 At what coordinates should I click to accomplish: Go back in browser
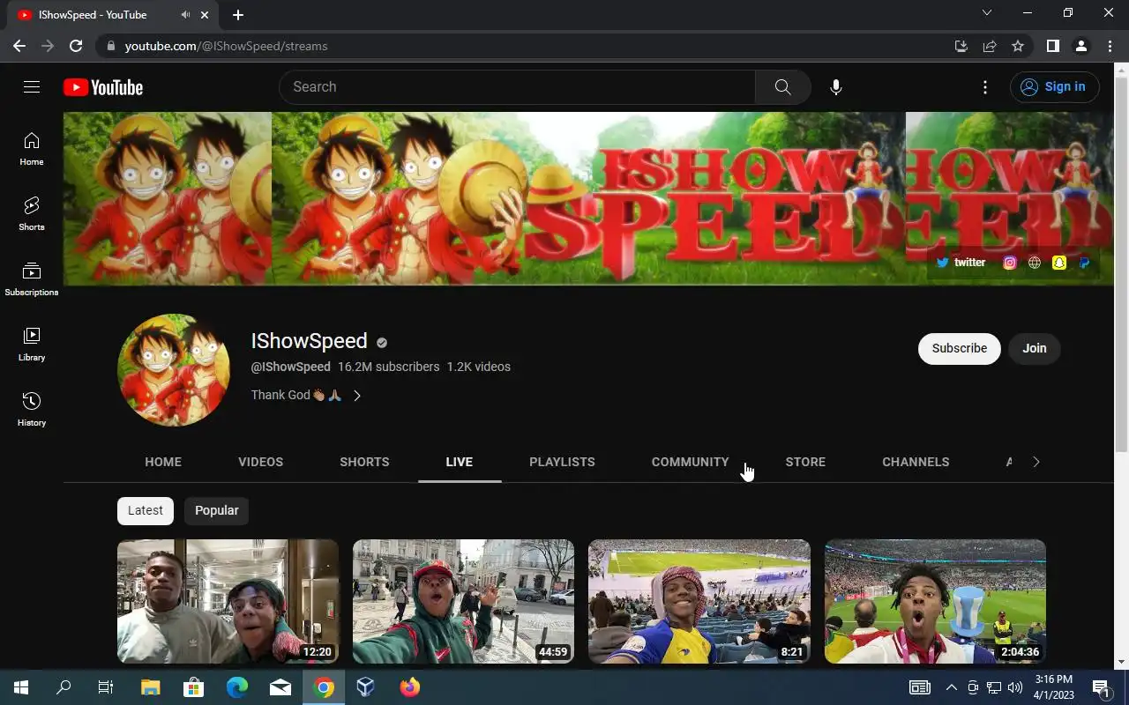click(19, 46)
